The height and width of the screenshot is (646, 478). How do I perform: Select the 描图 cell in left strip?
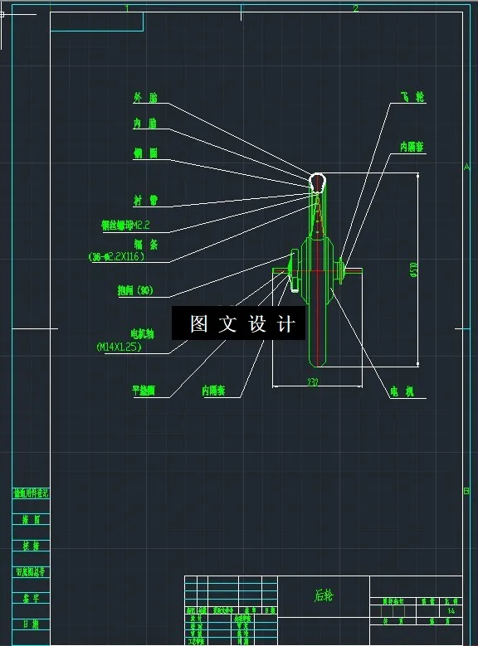31,519
